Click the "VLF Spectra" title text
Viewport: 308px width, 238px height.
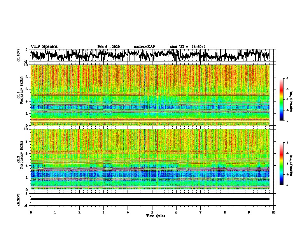pyautogui.click(x=44, y=47)
